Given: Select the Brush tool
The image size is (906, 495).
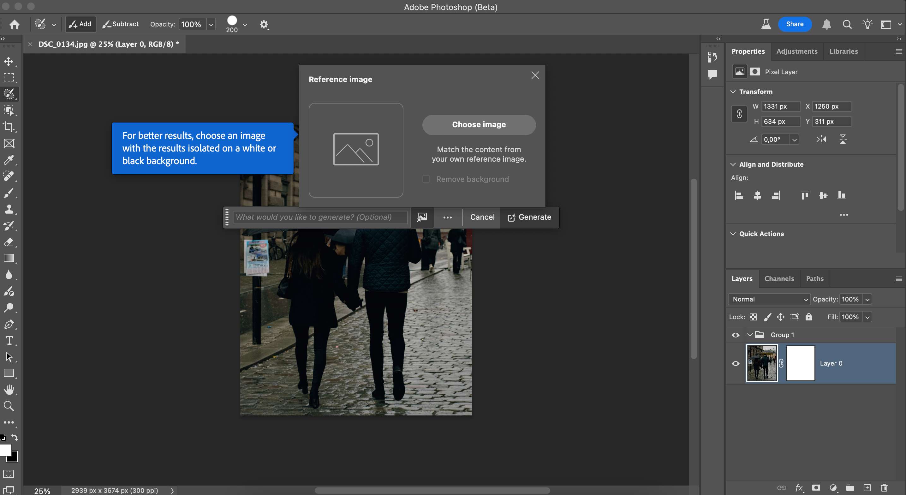Looking at the screenshot, I should point(9,193).
